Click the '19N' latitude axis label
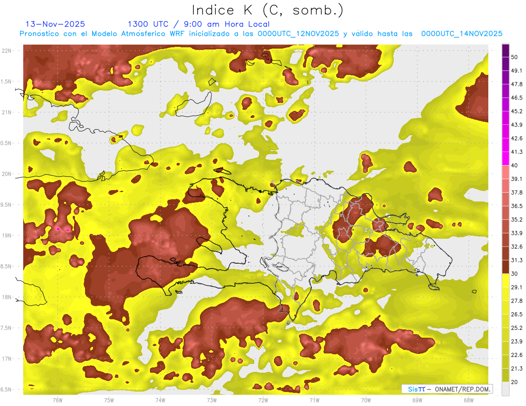The image size is (526, 406). click(x=7, y=235)
